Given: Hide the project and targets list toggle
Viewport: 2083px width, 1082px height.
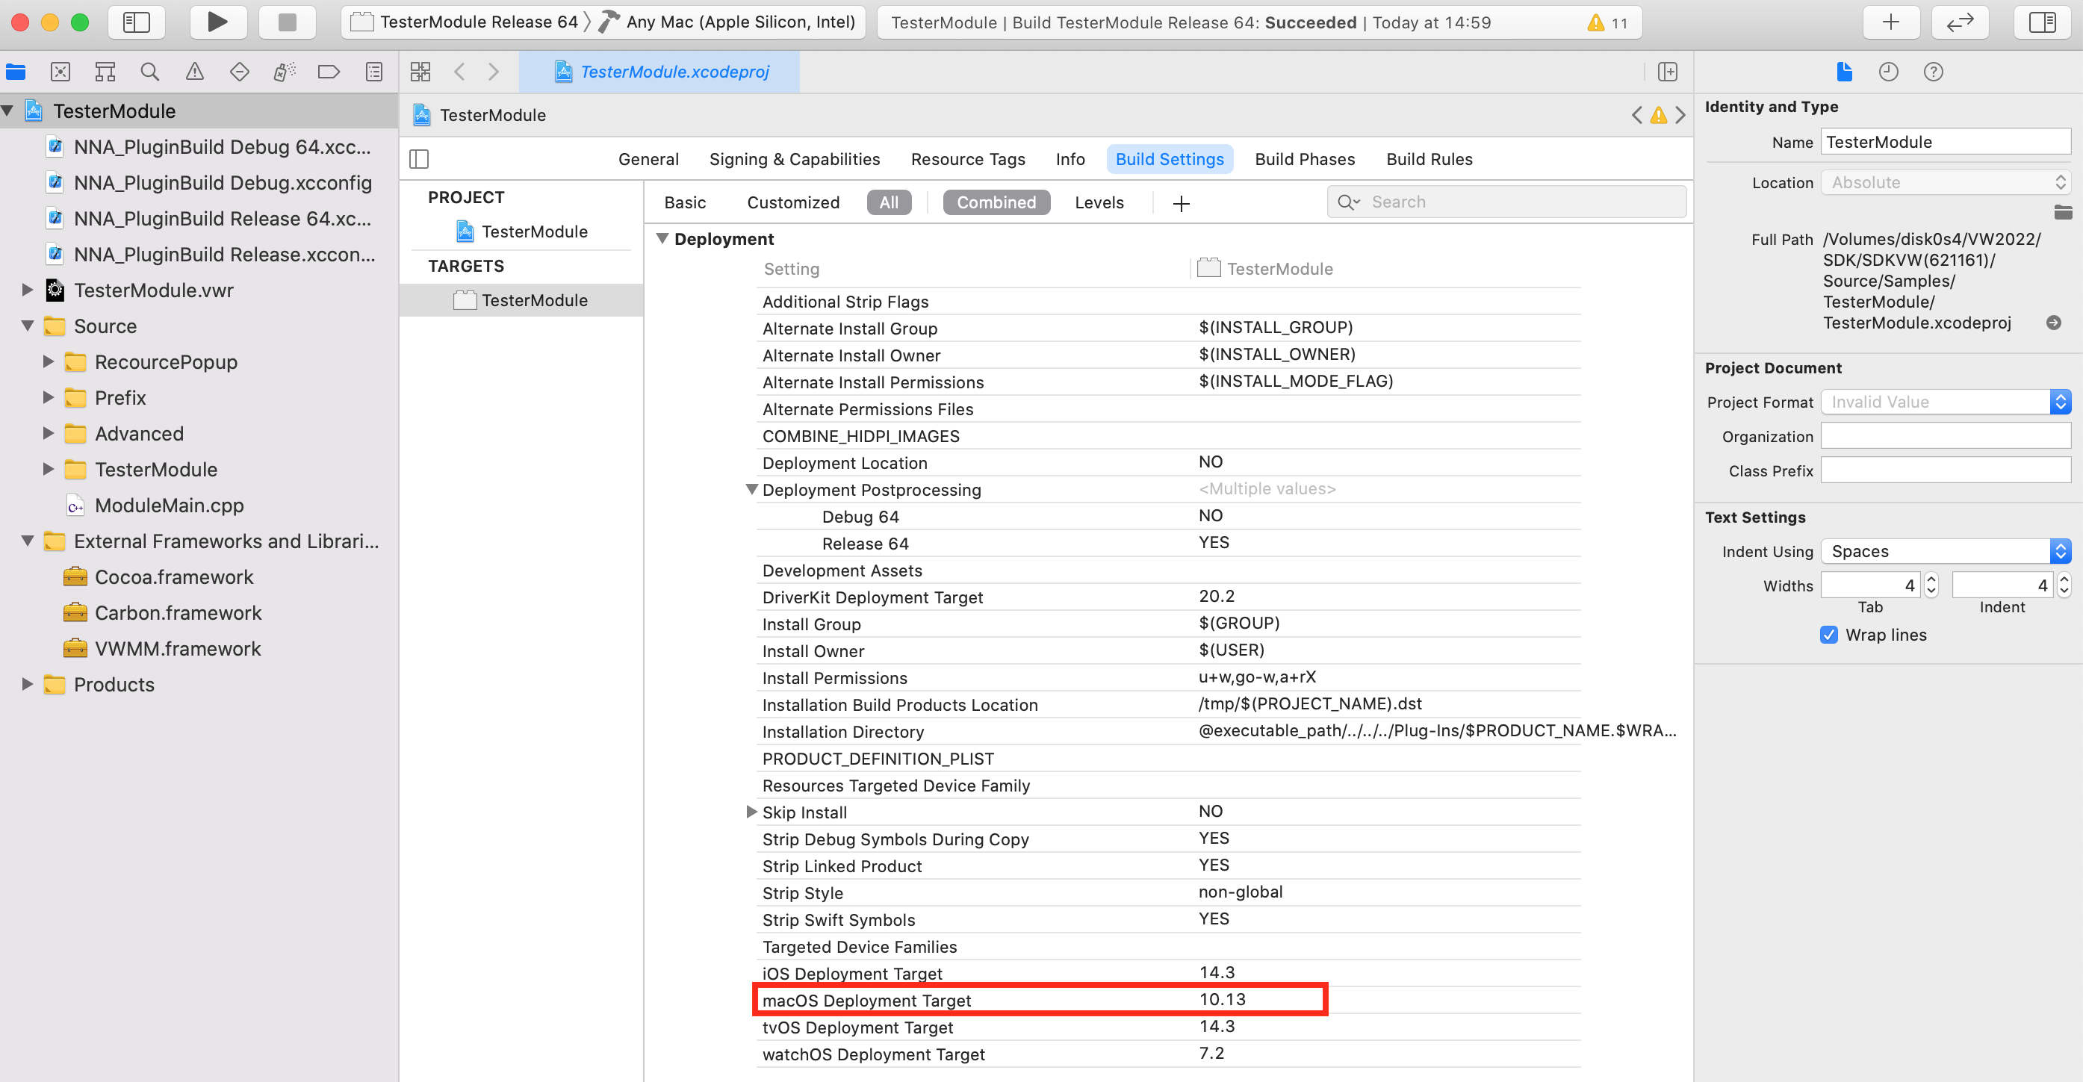Looking at the screenshot, I should point(419,159).
